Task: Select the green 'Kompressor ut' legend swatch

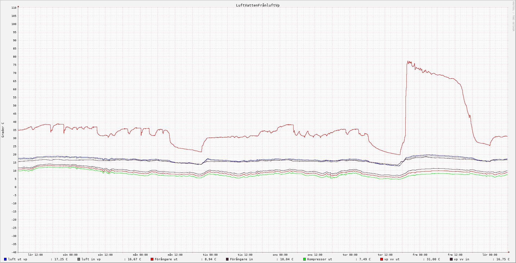Action: pyautogui.click(x=305, y=259)
